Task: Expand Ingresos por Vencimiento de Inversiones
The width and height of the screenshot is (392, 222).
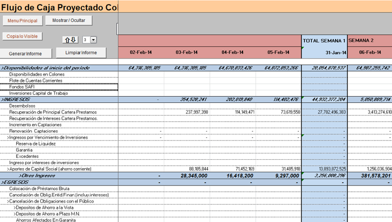Action: pyautogui.click(x=47, y=137)
